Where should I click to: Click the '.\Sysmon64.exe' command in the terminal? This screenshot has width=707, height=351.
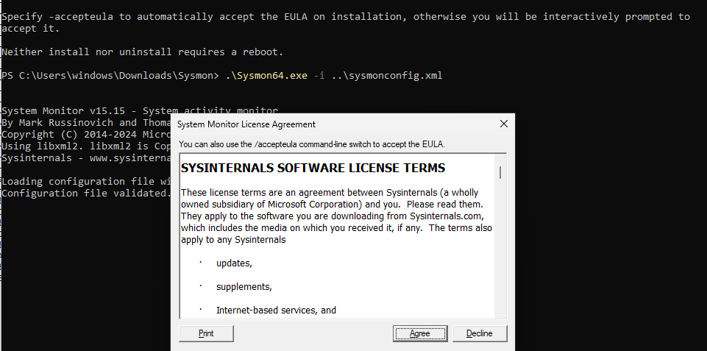(x=266, y=75)
